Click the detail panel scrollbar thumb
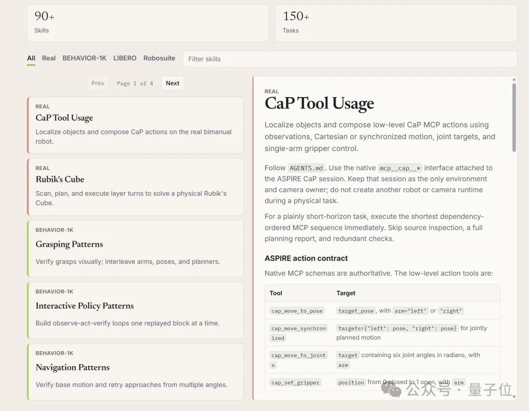This screenshot has height=411, width=529. [x=514, y=118]
